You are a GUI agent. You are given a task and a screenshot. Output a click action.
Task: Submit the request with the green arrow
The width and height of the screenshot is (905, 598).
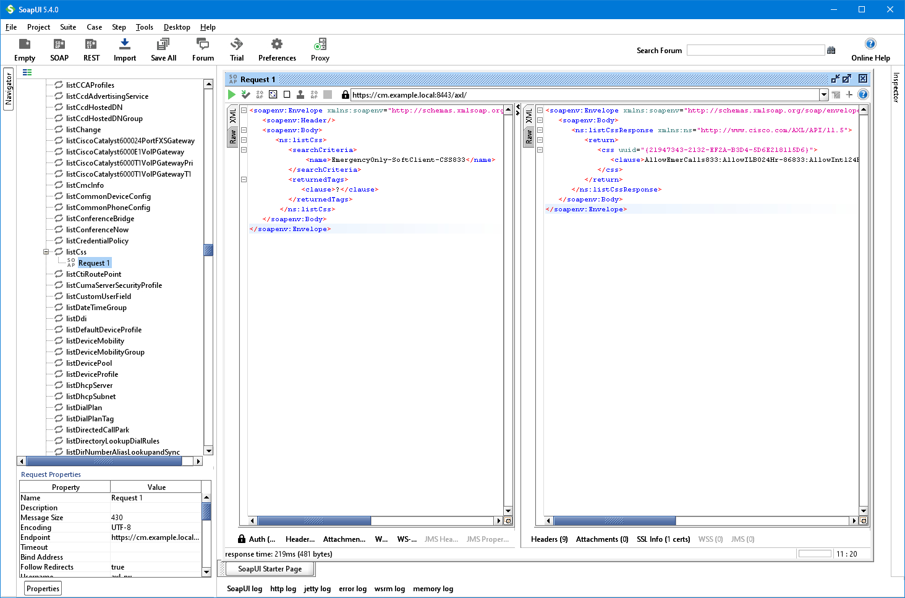pos(231,94)
